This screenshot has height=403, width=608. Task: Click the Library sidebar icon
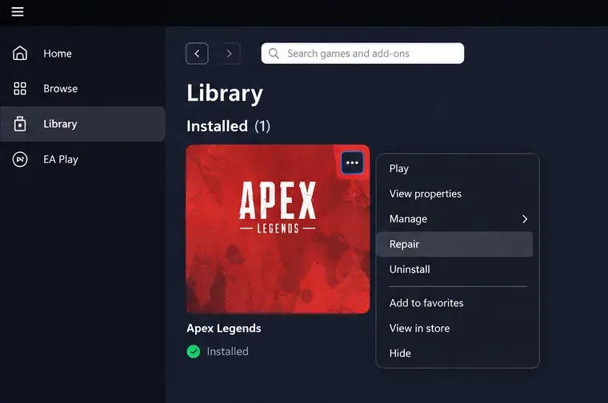pyautogui.click(x=20, y=124)
